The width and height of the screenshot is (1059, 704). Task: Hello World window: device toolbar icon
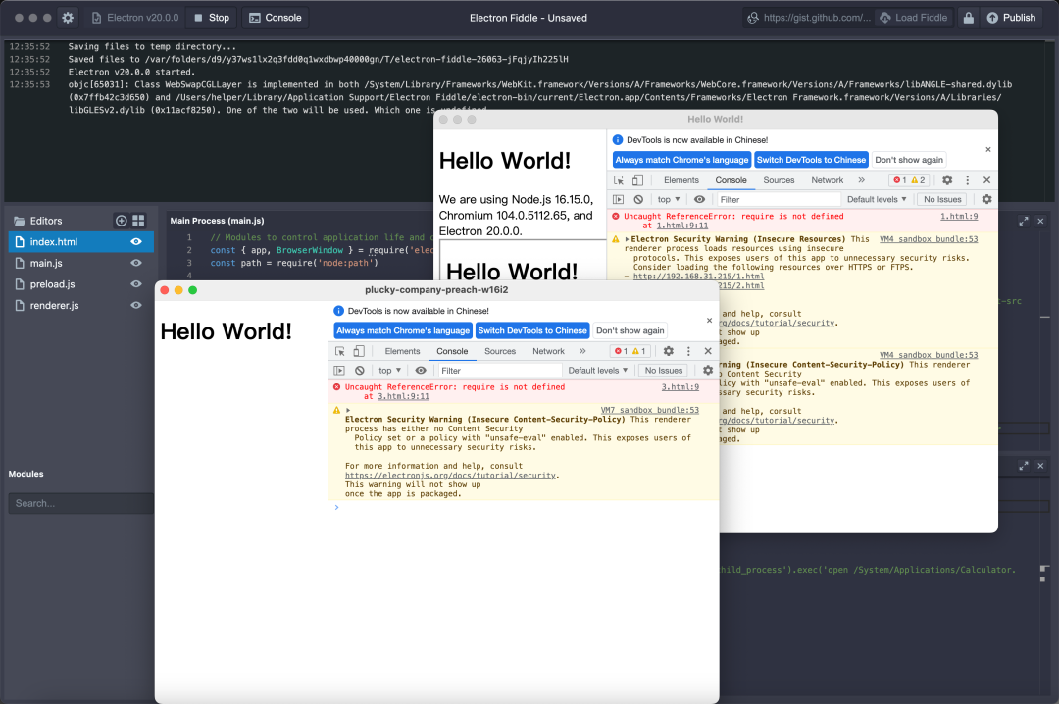638,180
